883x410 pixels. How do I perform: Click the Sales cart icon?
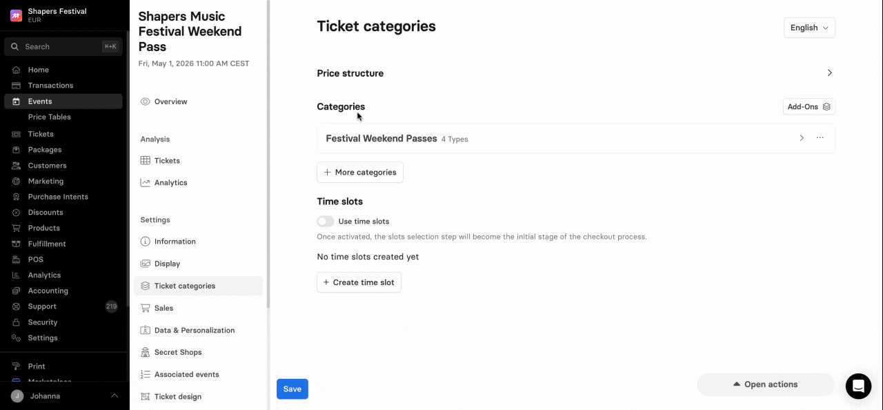point(146,308)
